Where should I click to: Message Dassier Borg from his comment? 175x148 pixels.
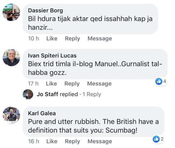click(x=99, y=38)
